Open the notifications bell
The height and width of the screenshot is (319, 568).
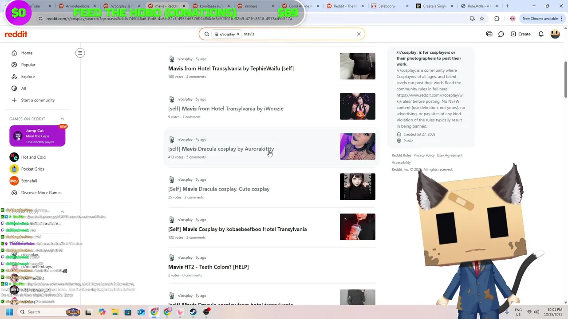click(541, 34)
